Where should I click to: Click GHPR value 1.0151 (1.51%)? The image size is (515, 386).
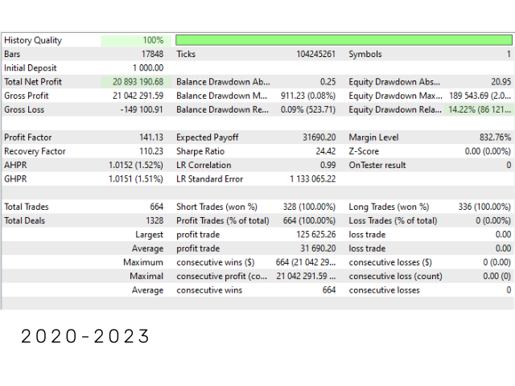click(x=136, y=179)
